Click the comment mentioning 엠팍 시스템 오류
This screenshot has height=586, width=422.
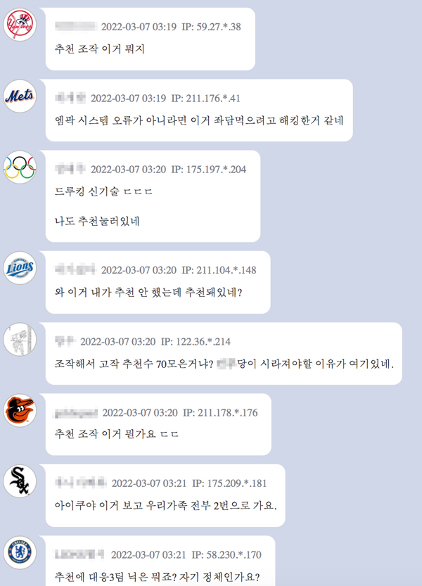[x=199, y=120]
